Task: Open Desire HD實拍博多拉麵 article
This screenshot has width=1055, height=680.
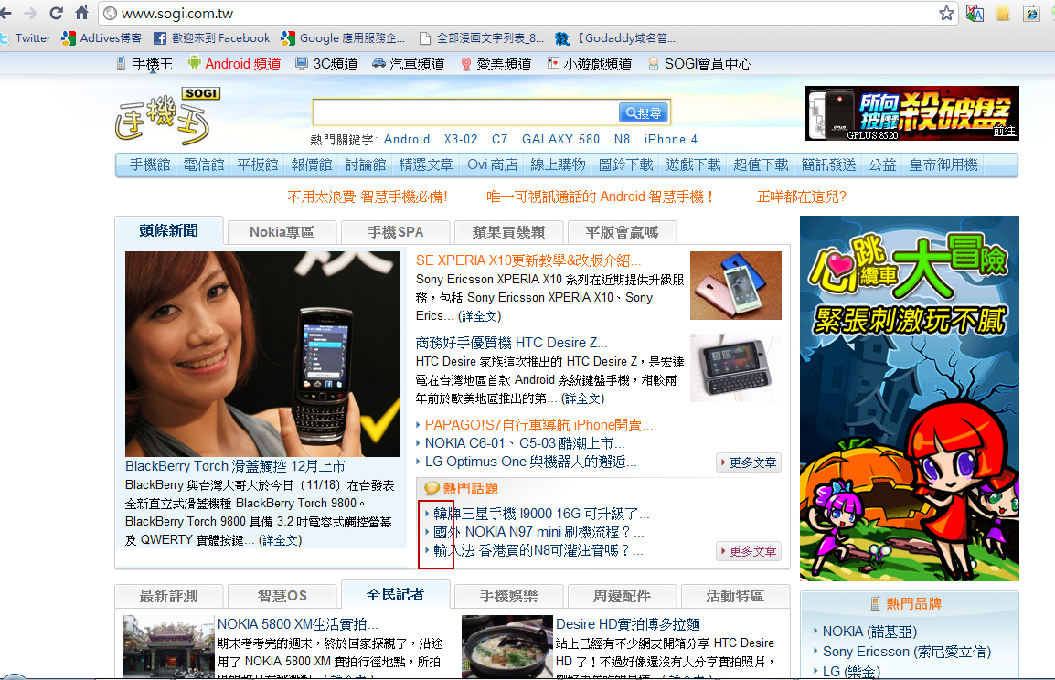Action: 628,624
